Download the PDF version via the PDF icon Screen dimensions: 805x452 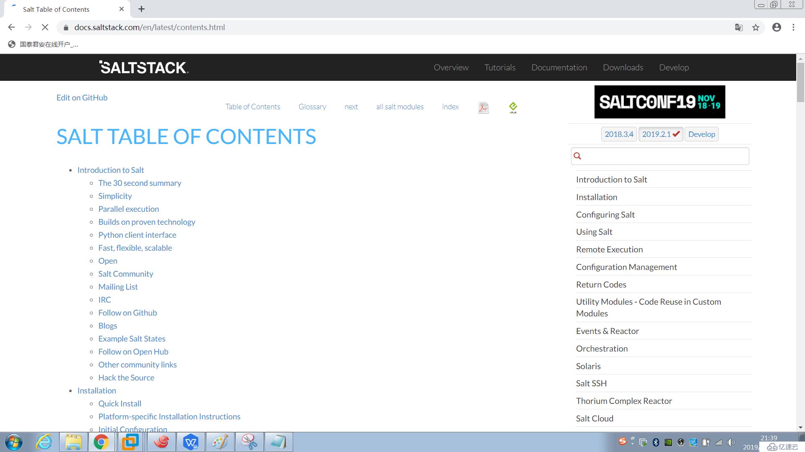coord(483,108)
